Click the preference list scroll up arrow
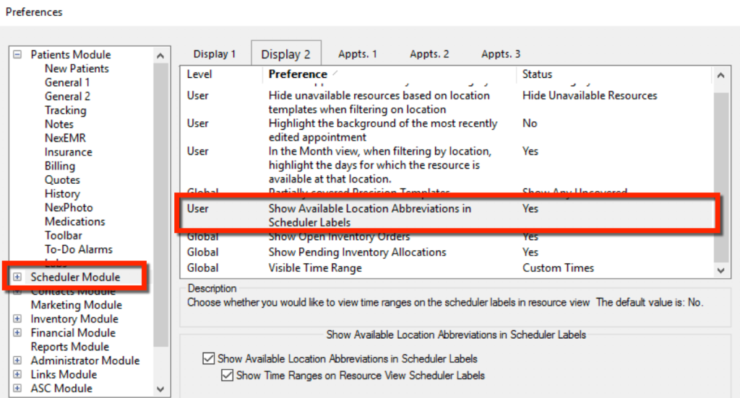The width and height of the screenshot is (740, 398). [x=720, y=76]
